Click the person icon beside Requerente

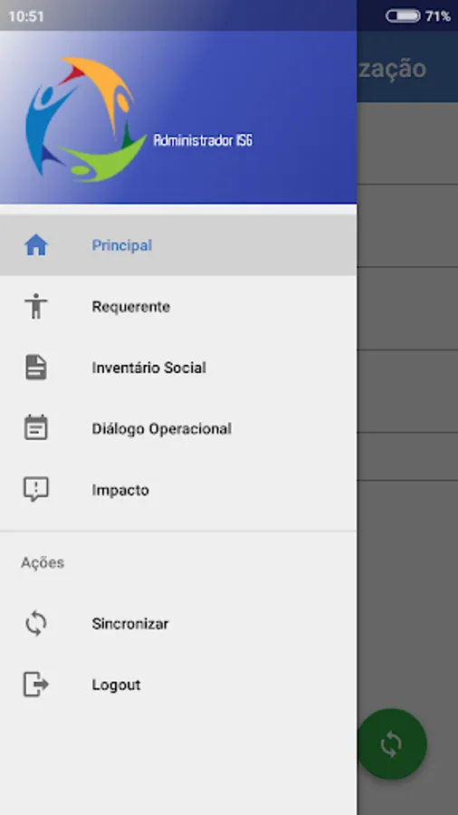coord(36,306)
